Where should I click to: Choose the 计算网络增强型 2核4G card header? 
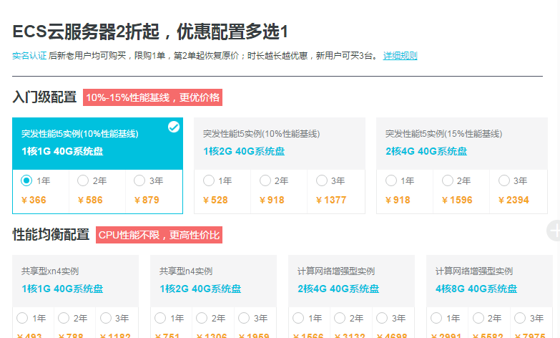(x=351, y=281)
